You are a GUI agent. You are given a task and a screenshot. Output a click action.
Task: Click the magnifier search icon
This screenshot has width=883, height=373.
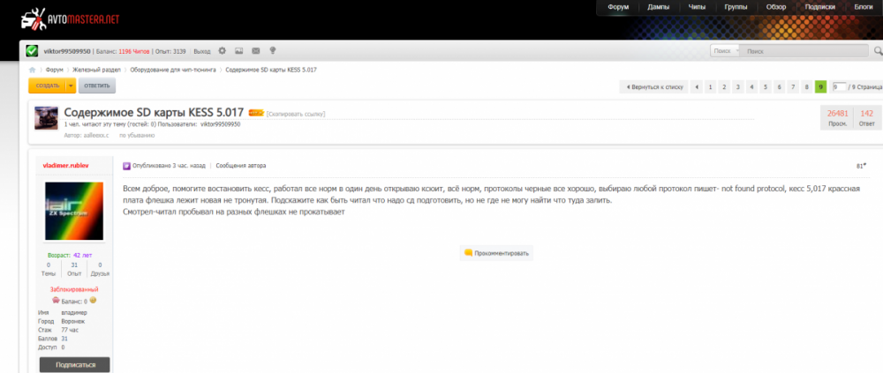[878, 51]
